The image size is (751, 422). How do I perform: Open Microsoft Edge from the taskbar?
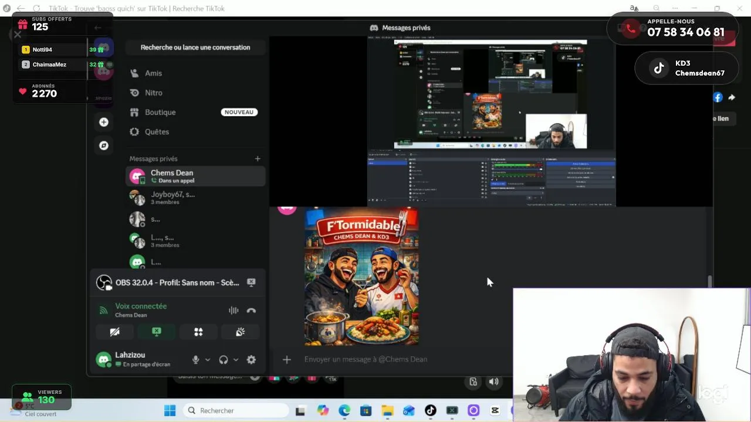click(x=344, y=410)
